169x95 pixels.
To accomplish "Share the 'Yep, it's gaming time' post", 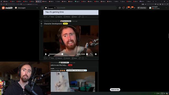I will click(x=51, y=17).
